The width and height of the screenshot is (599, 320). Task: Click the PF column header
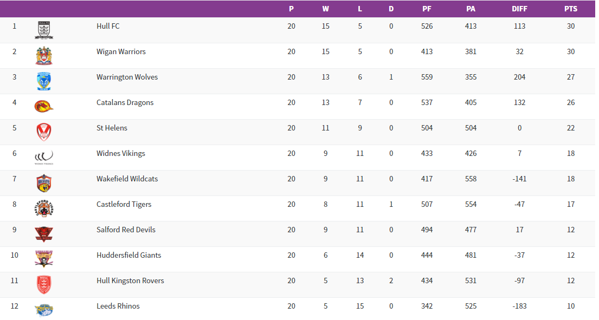[427, 9]
